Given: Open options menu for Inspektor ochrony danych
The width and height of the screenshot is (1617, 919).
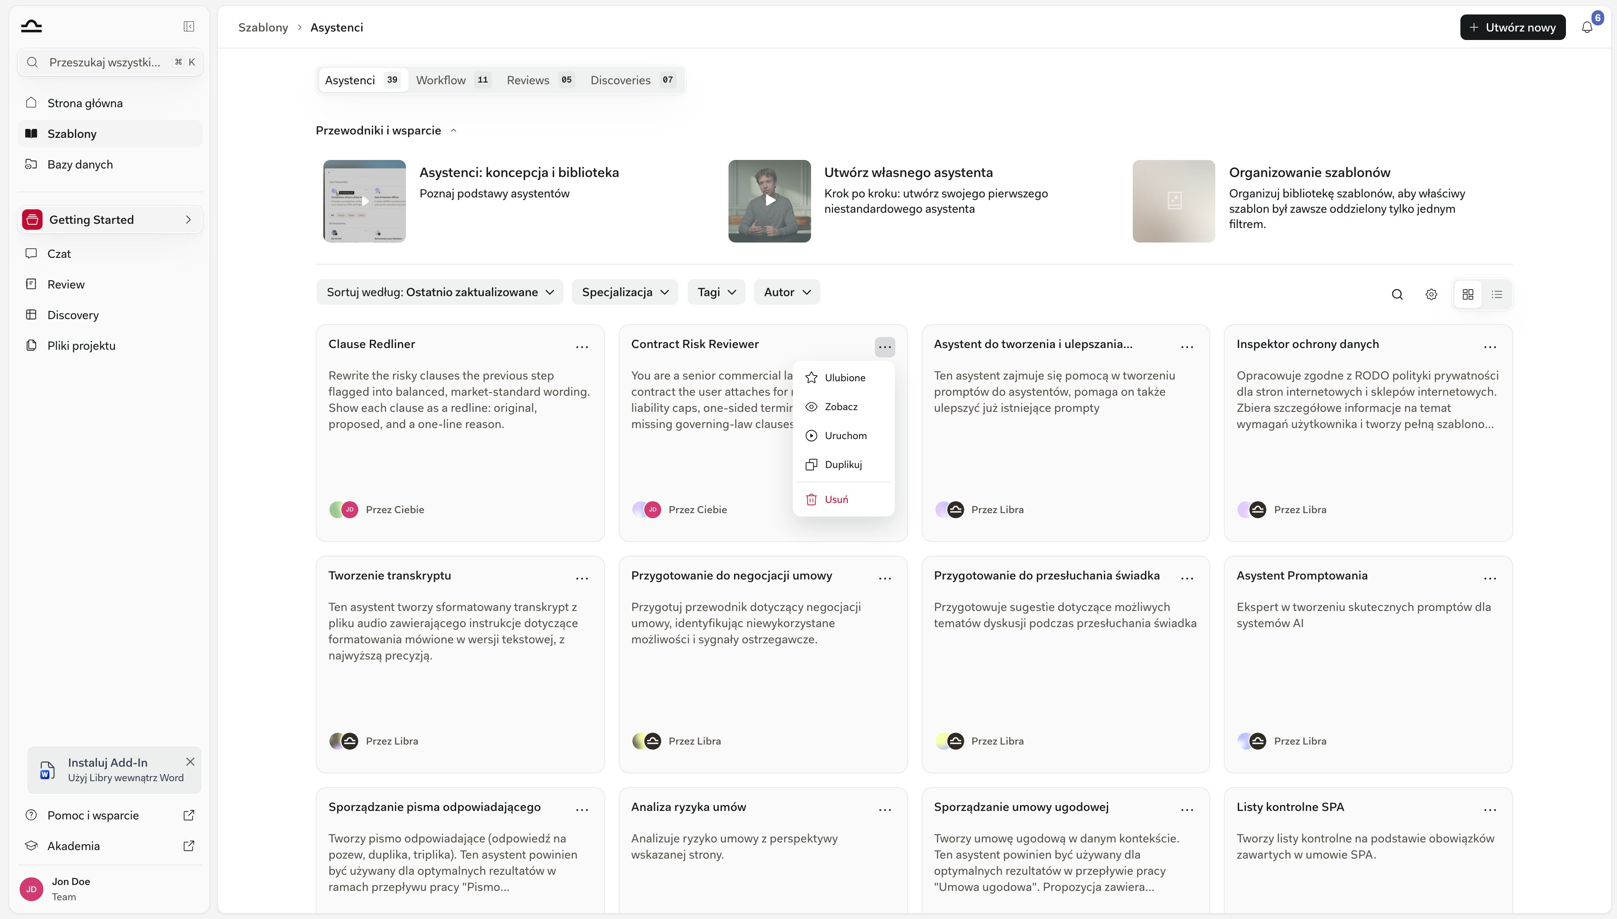Looking at the screenshot, I should point(1490,346).
